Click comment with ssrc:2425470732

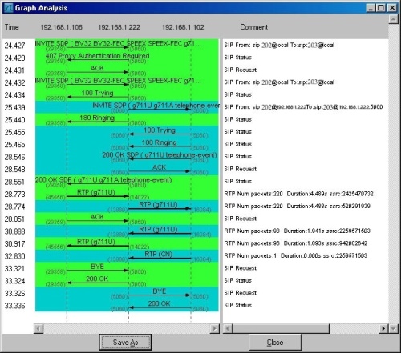click(298, 194)
